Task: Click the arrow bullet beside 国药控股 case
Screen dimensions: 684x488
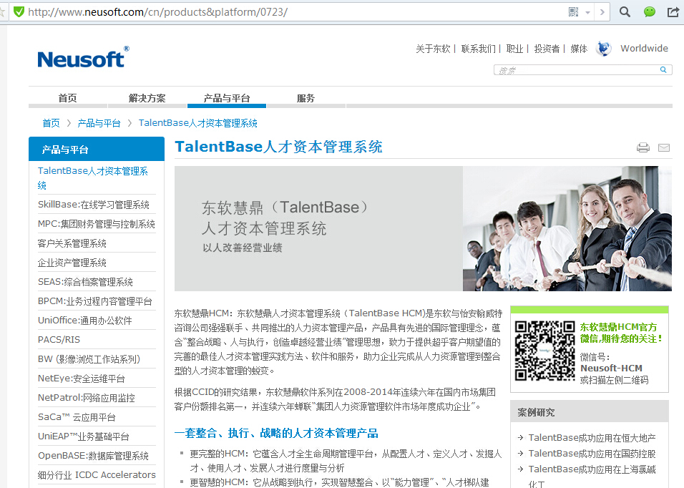Action: tap(520, 454)
